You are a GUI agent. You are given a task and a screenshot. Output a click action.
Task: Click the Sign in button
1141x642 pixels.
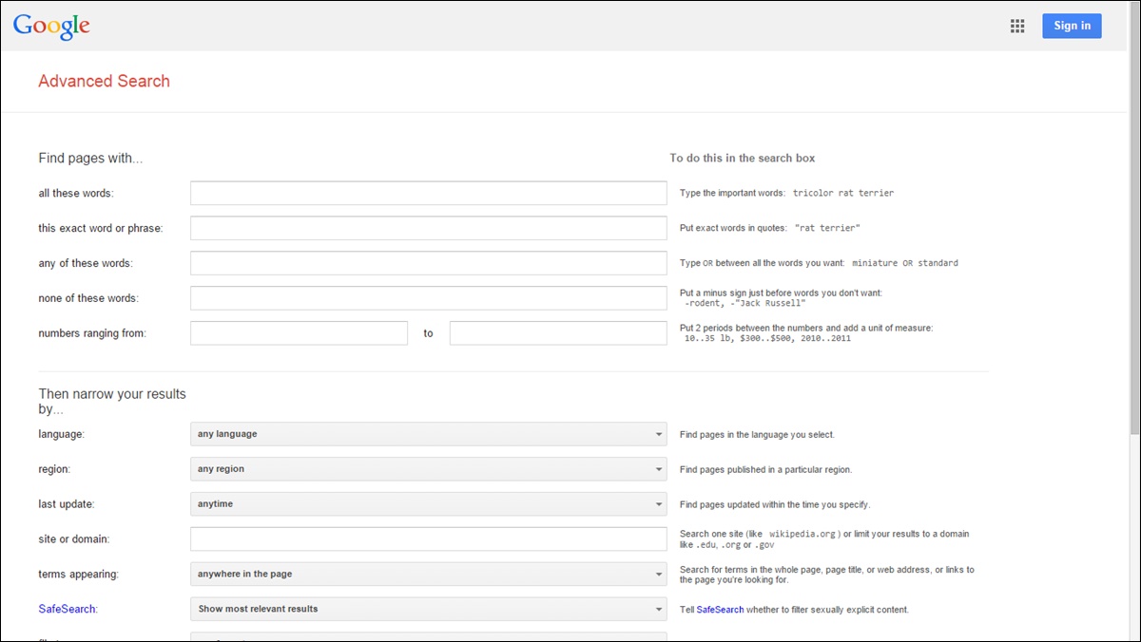[1072, 26]
